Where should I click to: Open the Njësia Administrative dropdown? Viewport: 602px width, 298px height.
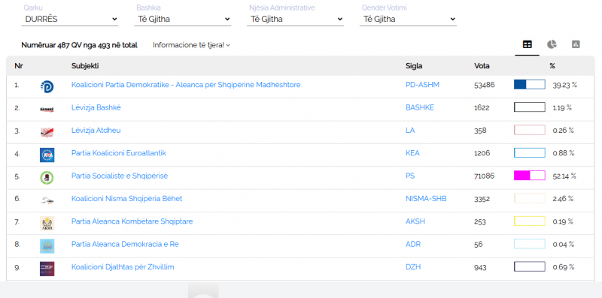(x=295, y=20)
